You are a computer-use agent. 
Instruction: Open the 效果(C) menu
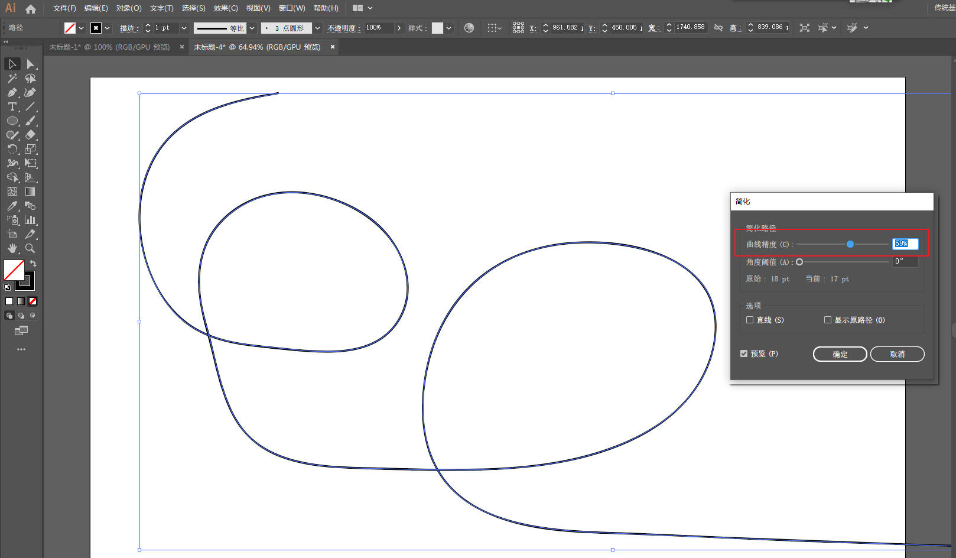(x=225, y=8)
